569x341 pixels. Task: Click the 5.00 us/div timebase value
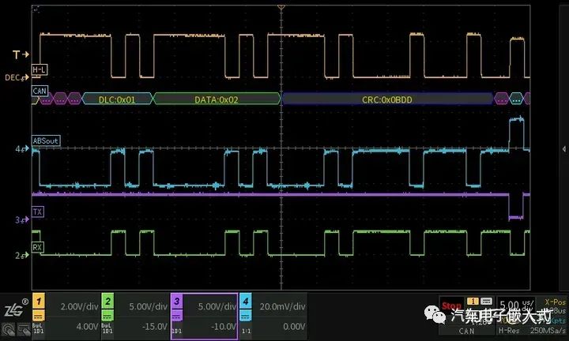click(517, 305)
